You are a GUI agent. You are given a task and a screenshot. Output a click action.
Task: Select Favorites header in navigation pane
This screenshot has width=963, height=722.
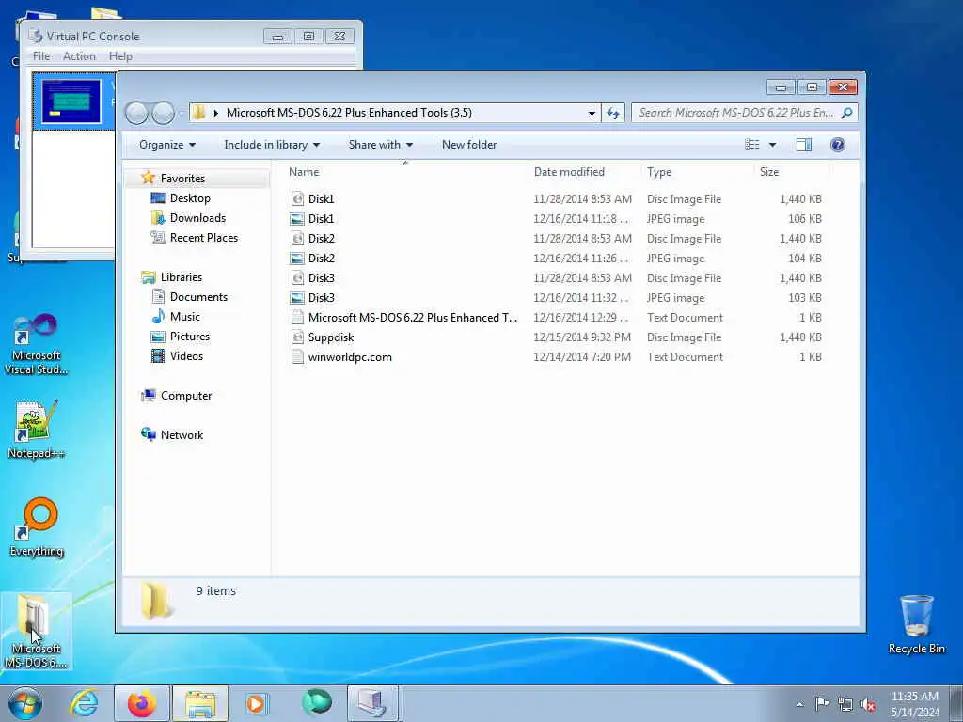pos(182,178)
